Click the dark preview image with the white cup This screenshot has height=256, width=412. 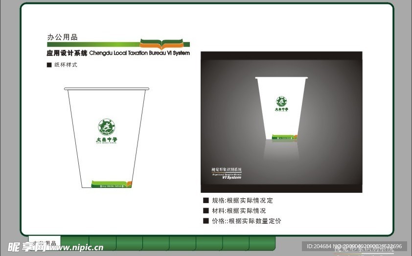[x=281, y=122]
